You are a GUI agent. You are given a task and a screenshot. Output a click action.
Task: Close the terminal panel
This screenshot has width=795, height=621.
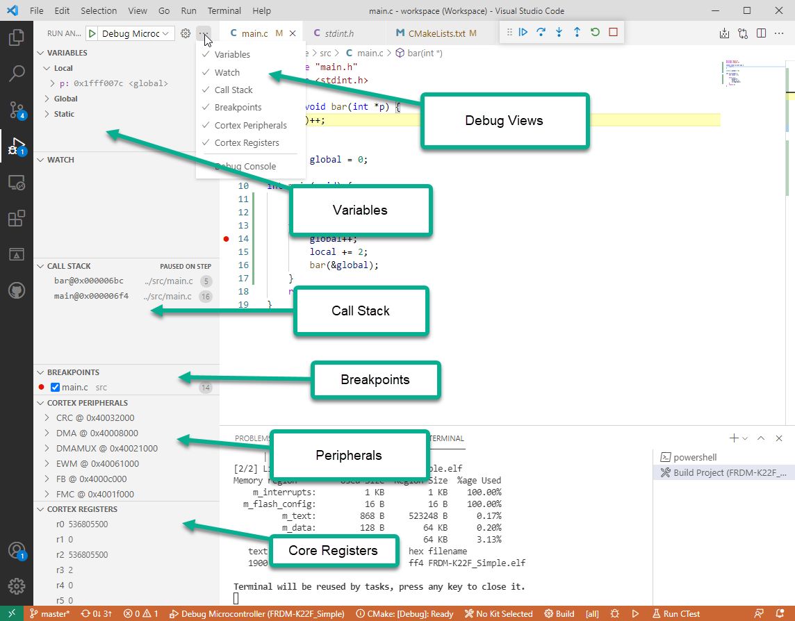coord(779,438)
